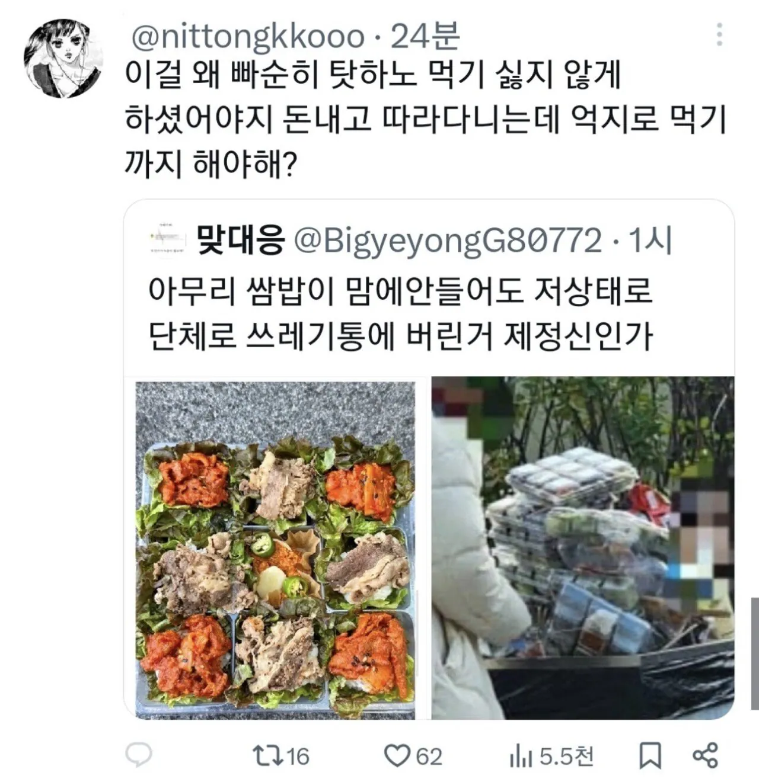
Task: Open the discarded lunchboxes photo
Action: 582,548
